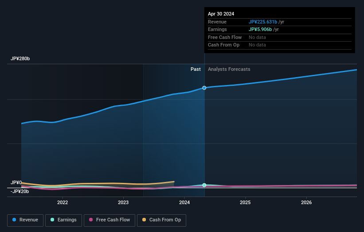
Task: Click the Apr 30 2024 tooltip date
Action: pyautogui.click(x=221, y=14)
